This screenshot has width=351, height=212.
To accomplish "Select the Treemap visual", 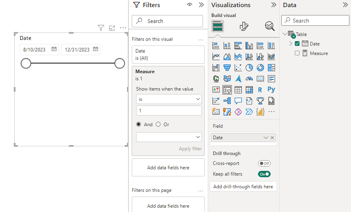I will pos(271,68).
